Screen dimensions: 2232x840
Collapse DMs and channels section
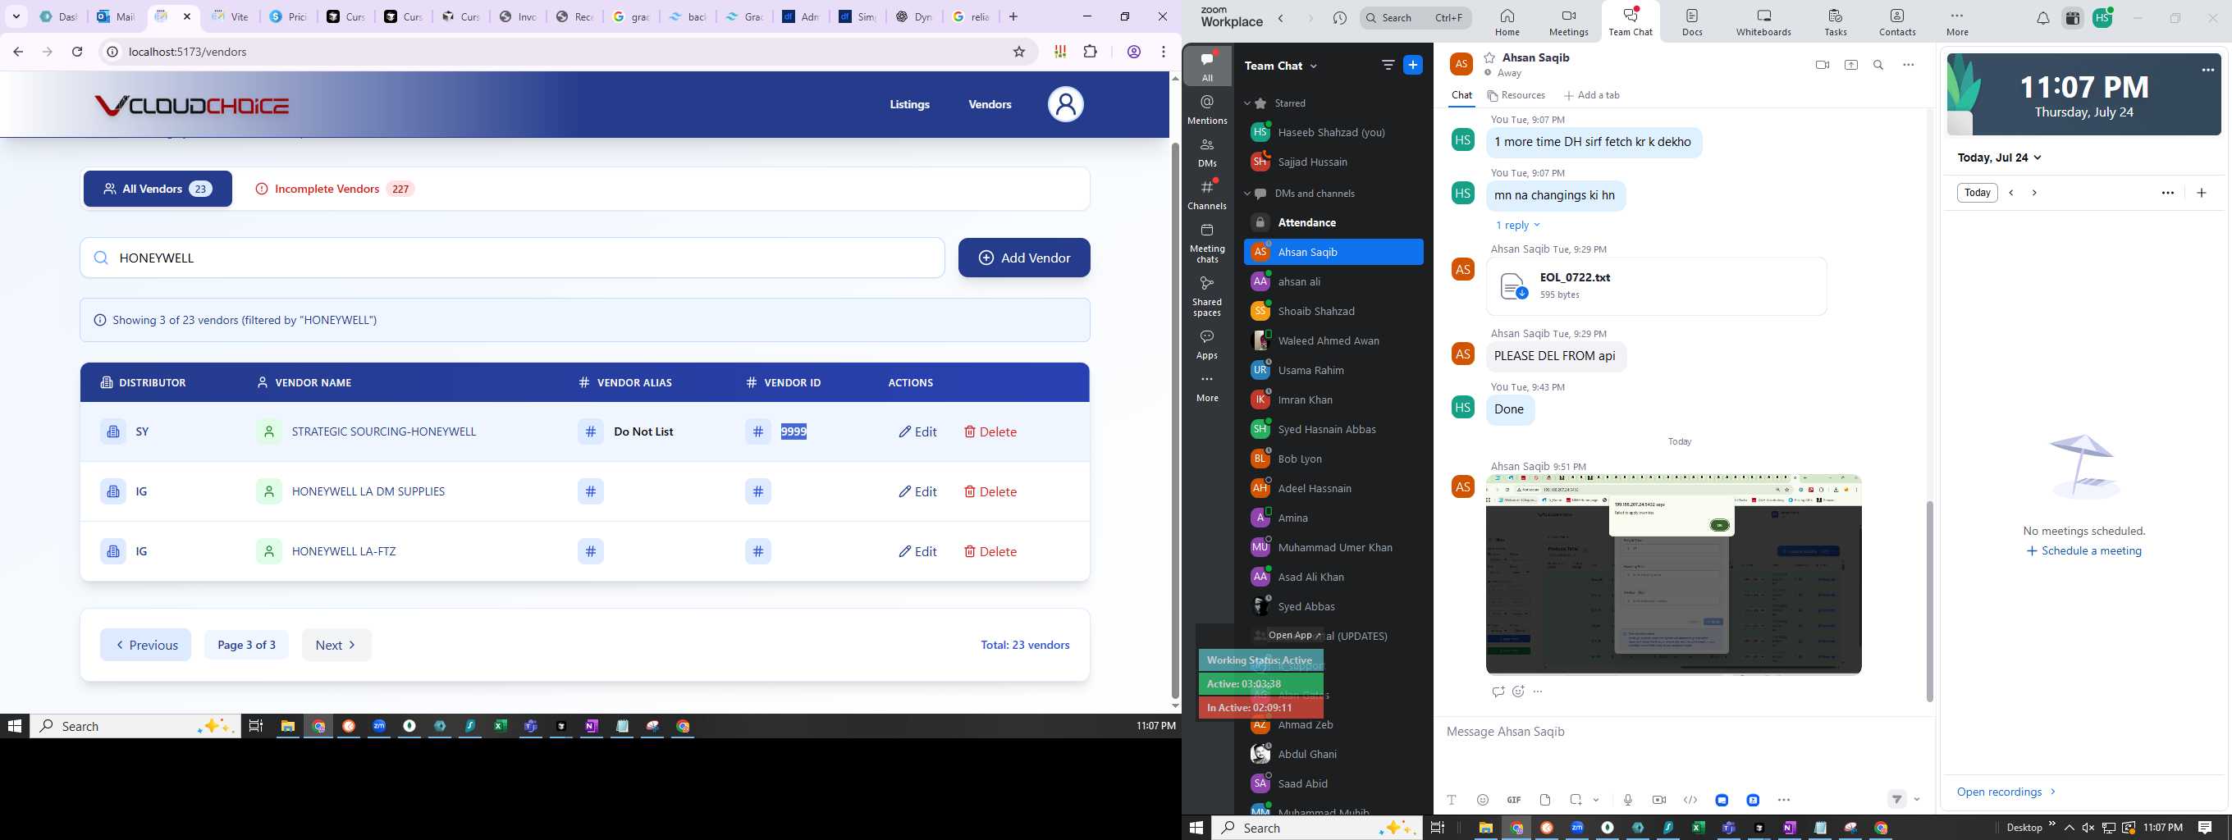pyautogui.click(x=1247, y=193)
